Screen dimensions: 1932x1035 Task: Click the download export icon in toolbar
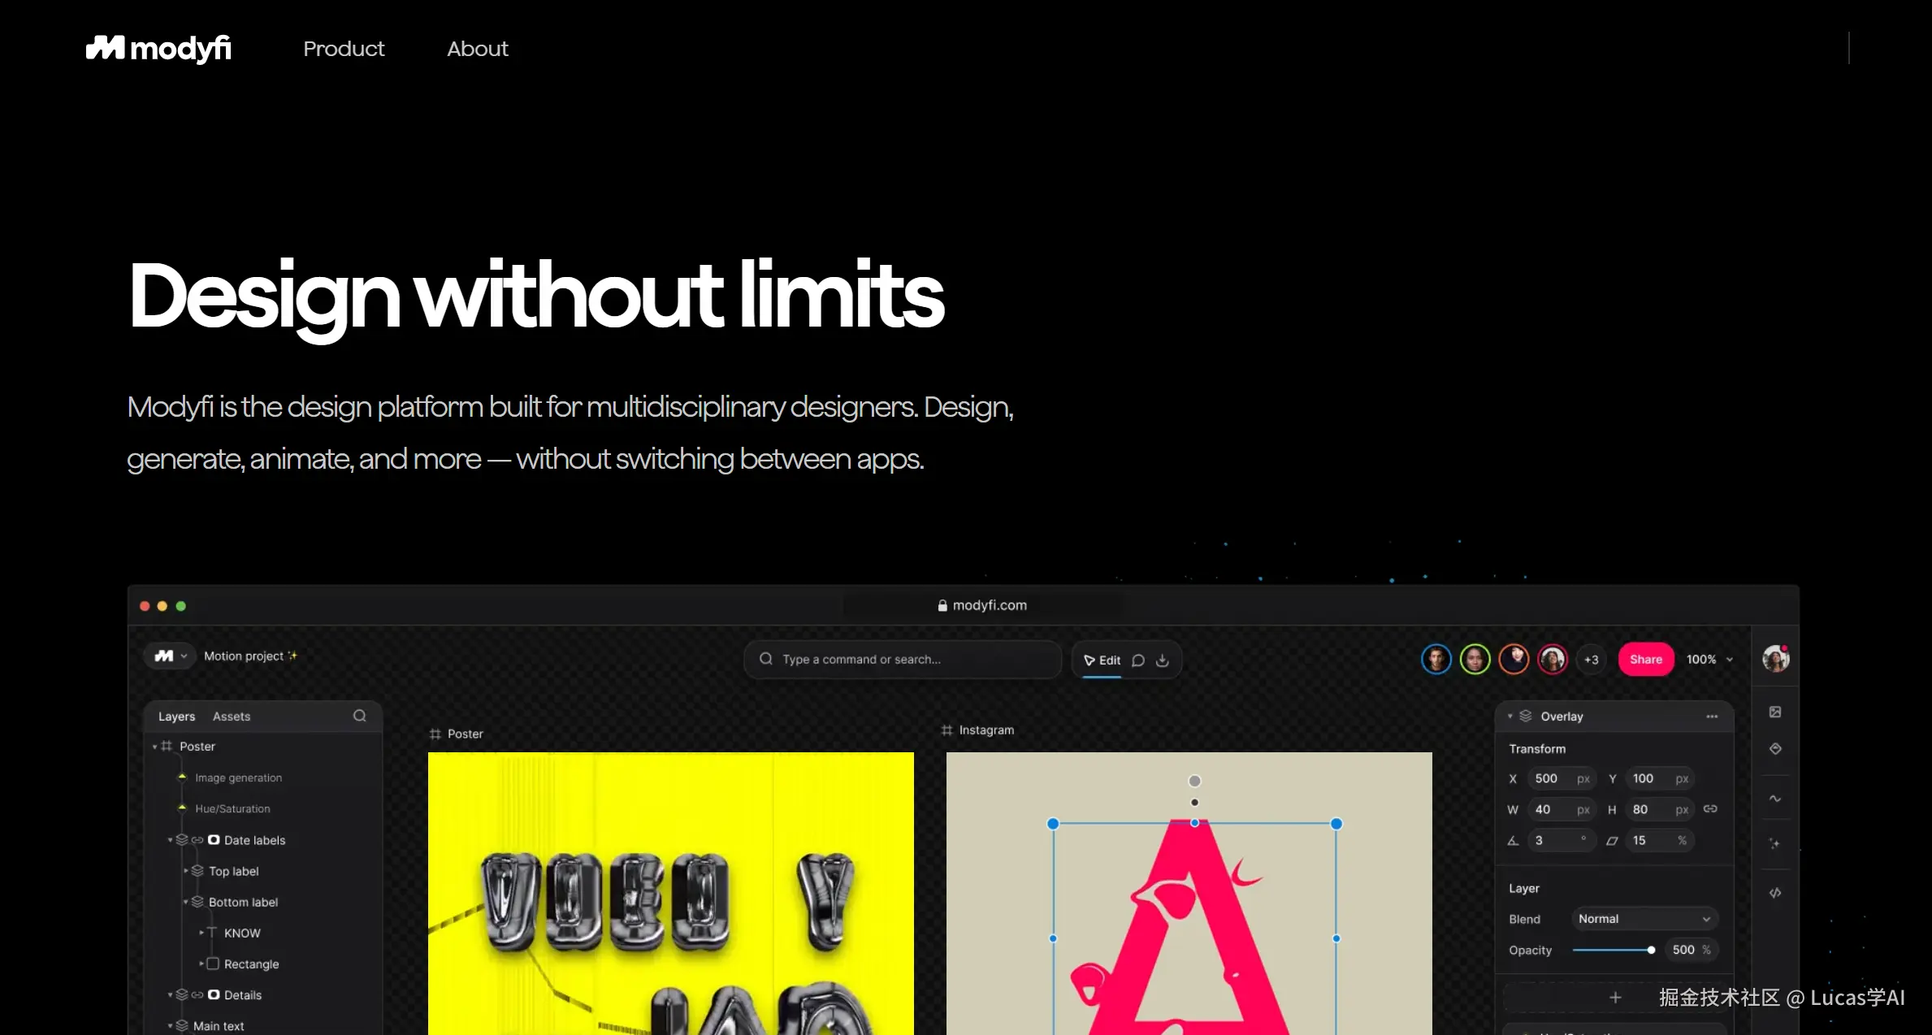click(x=1163, y=660)
